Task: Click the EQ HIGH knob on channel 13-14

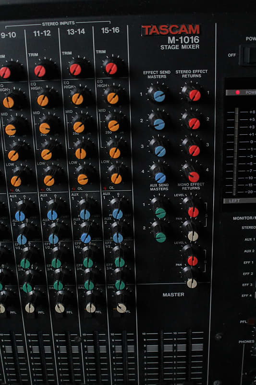Action: tap(77, 99)
